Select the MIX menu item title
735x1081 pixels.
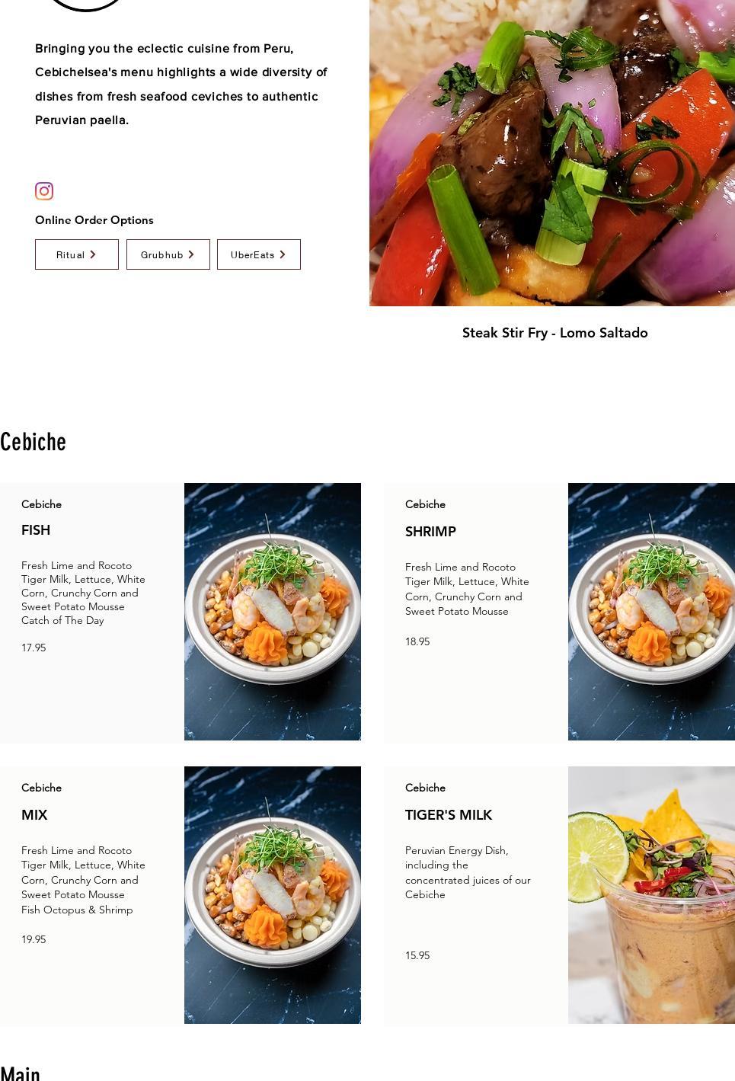[x=34, y=815]
